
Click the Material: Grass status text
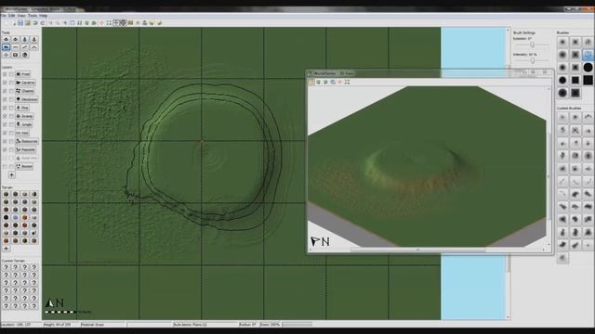93,325
